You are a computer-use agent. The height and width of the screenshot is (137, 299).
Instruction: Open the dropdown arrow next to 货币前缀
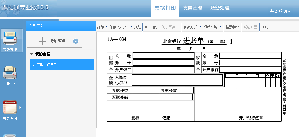220,27
